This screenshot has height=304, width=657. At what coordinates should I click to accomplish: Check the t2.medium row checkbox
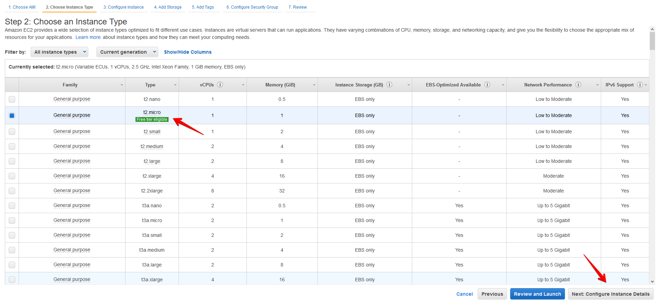click(x=12, y=146)
